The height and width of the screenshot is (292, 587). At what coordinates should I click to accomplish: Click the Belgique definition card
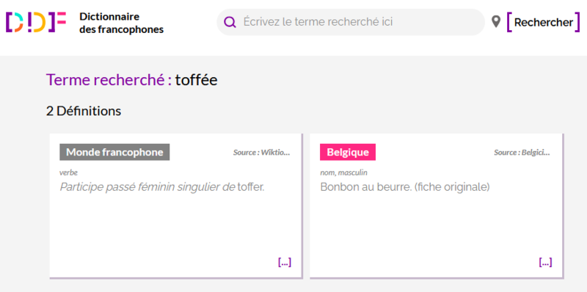(x=436, y=206)
